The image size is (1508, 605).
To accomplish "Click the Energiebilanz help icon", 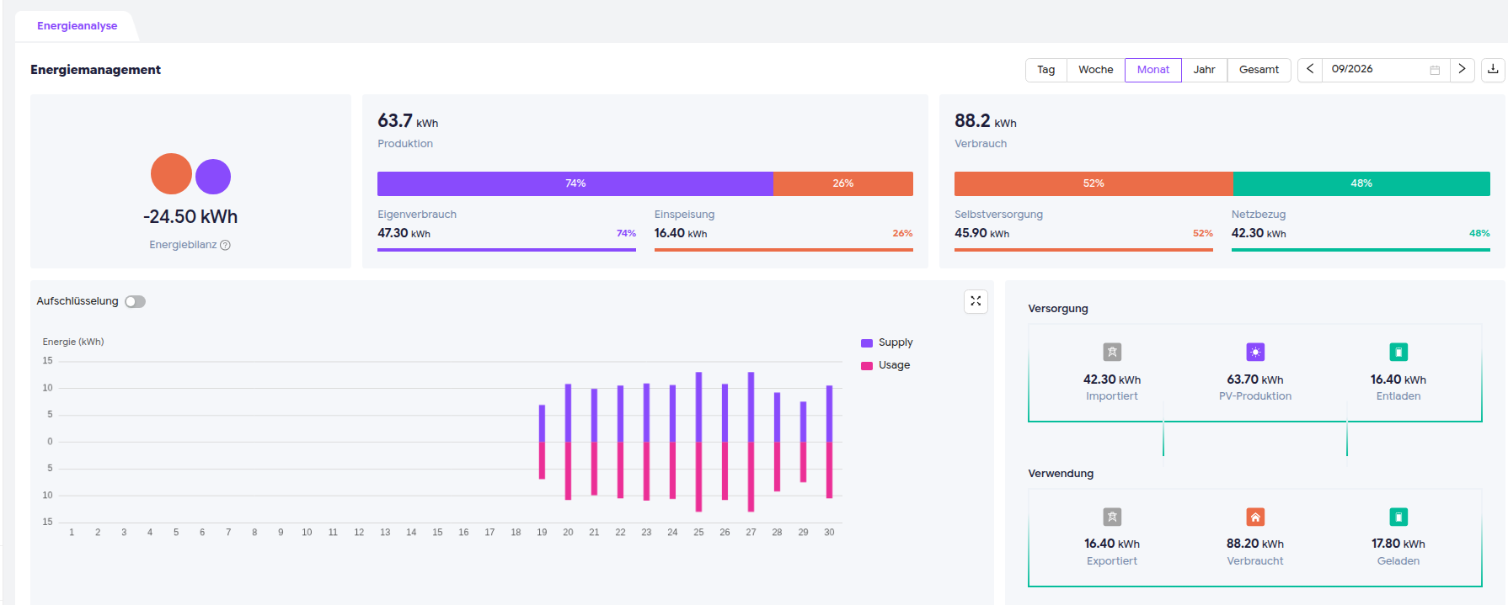I will (225, 245).
